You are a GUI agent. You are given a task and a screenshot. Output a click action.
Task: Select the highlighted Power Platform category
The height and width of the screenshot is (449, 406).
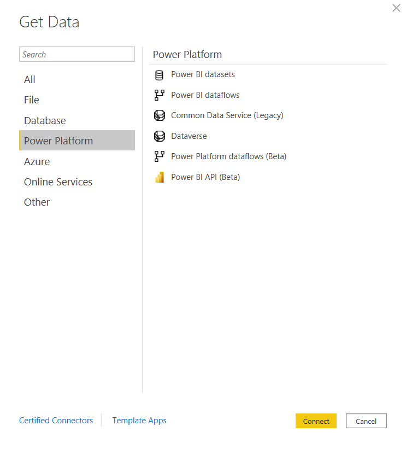point(58,141)
